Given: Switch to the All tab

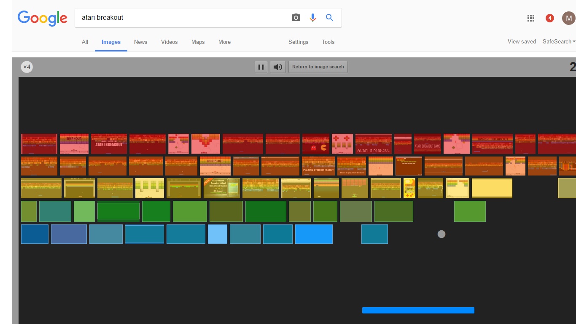Looking at the screenshot, I should [x=85, y=42].
